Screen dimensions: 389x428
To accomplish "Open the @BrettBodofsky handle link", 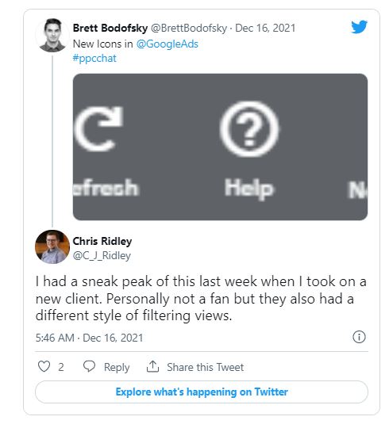I will 189,28.
